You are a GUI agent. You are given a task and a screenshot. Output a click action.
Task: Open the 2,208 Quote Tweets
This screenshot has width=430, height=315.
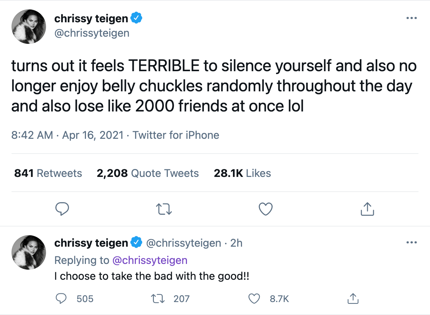click(x=148, y=173)
